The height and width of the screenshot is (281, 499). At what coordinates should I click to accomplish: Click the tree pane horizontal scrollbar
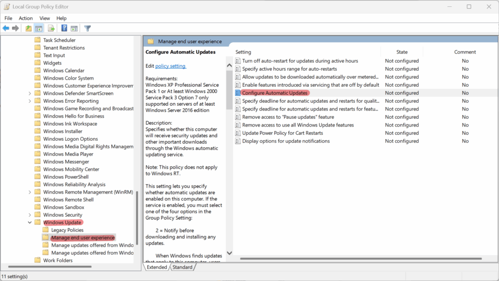click(50, 266)
